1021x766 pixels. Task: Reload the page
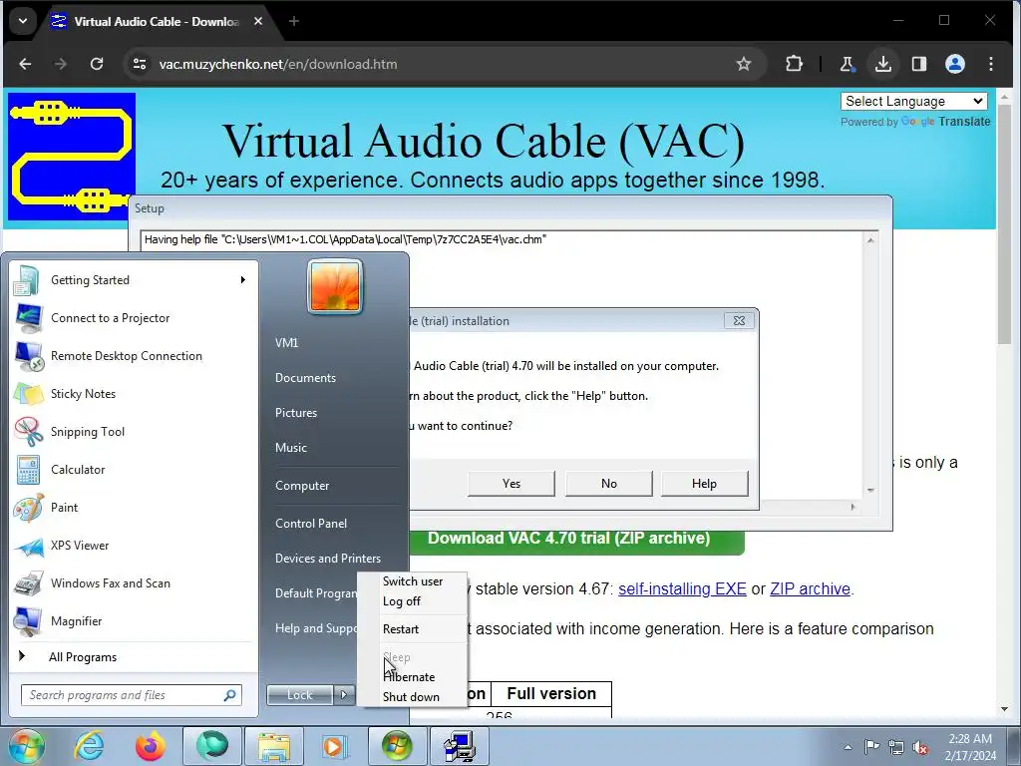(x=97, y=64)
